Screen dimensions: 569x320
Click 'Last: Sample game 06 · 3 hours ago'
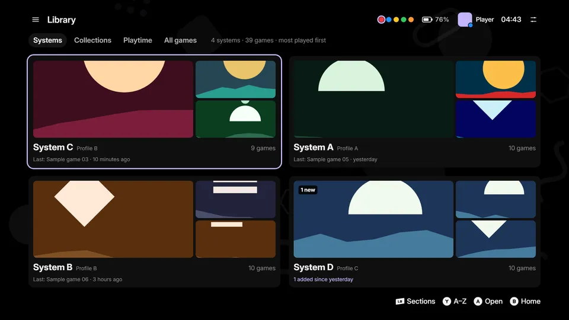coord(78,279)
